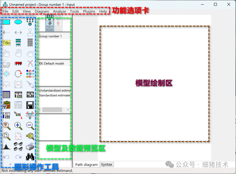Choose the double-headed covariance arrow tool

click(x=18, y=32)
